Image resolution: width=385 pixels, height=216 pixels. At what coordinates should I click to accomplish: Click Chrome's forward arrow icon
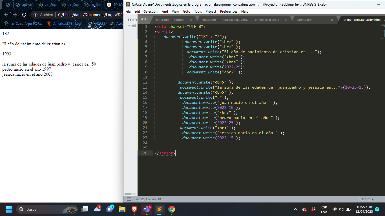(x=15, y=15)
